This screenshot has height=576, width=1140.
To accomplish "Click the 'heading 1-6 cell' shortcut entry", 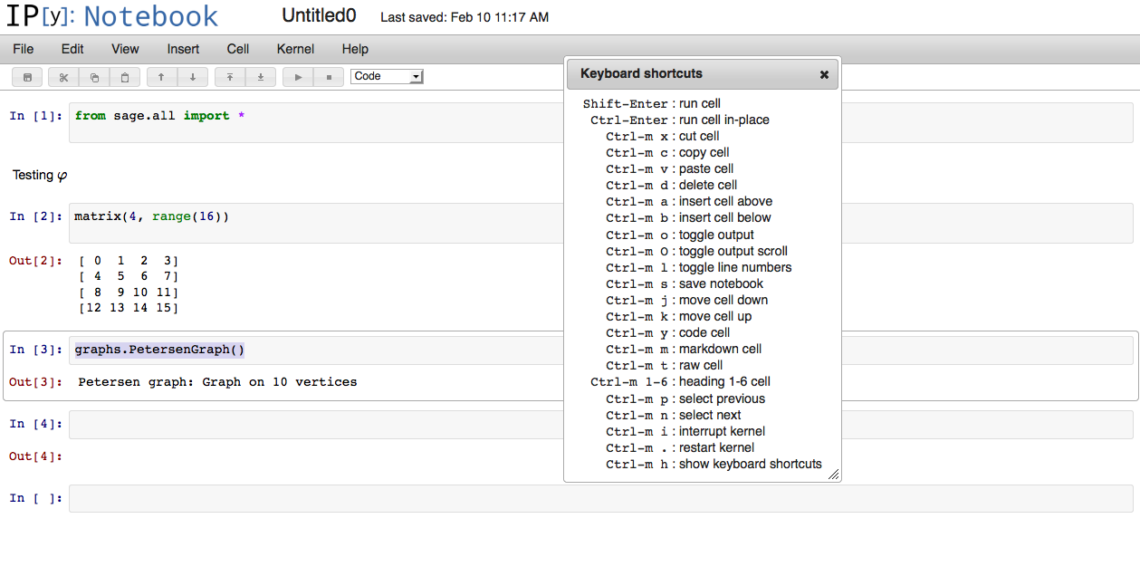I will click(x=681, y=381).
